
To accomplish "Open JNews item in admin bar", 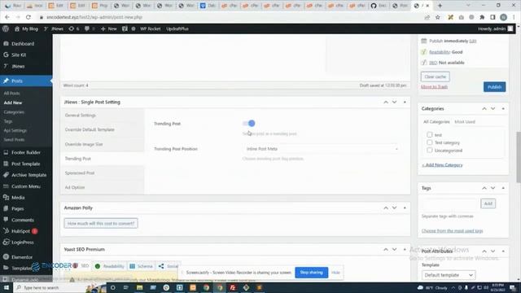I will [54, 29].
